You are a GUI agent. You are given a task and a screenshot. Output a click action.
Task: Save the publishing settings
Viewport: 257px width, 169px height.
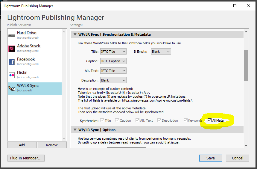point(210,158)
